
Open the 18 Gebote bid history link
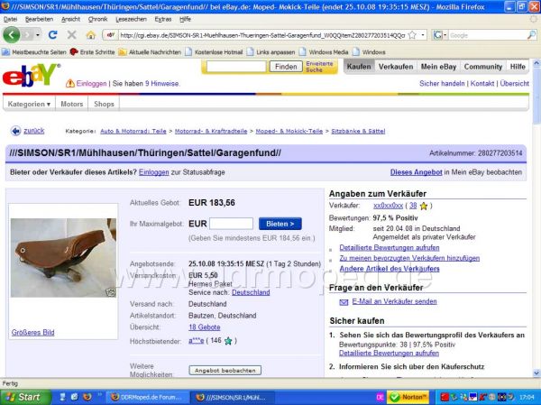pos(205,327)
